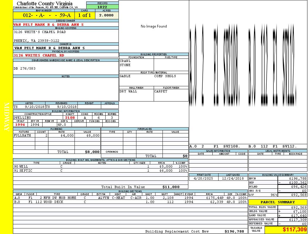Click section A.0 MFH DW MOB HOME row
Image resolution: width=308 pixels, height=234 pixels.
point(130,198)
